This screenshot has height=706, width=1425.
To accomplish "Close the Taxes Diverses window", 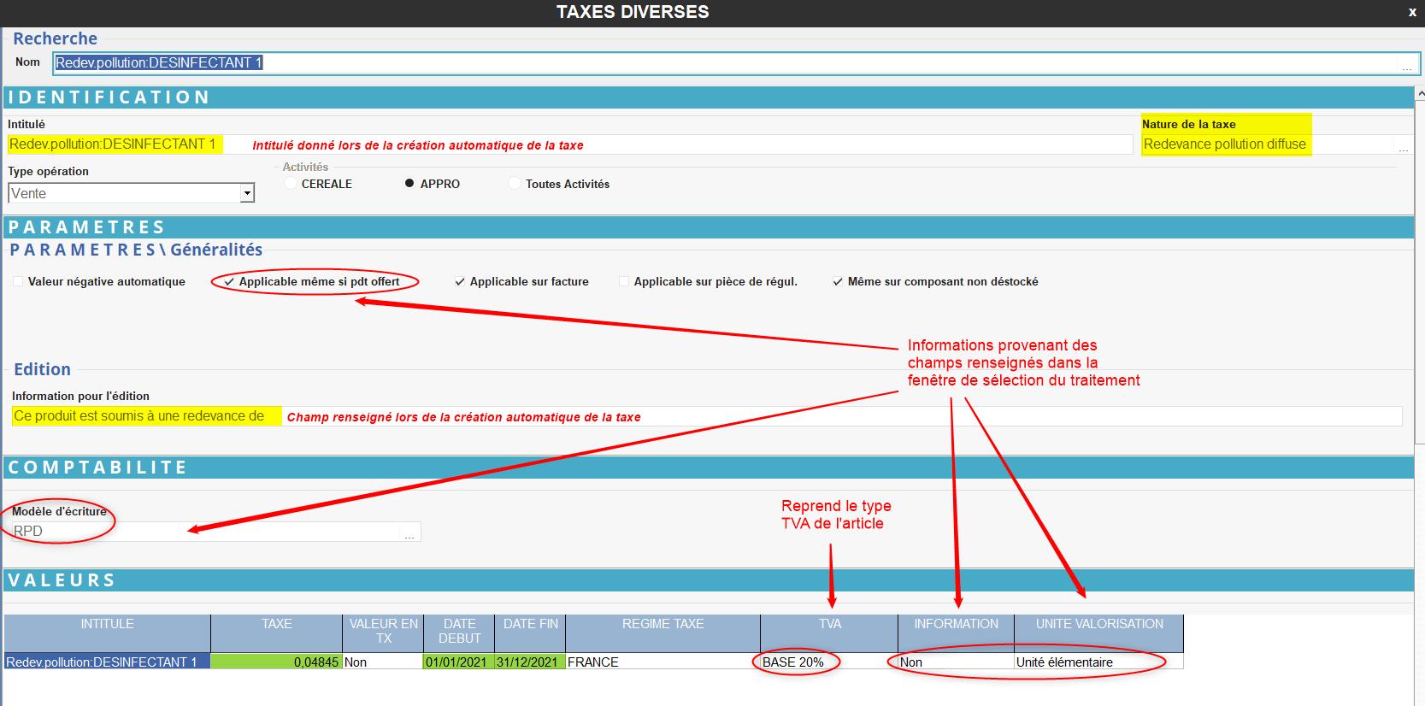I will tap(1412, 12).
